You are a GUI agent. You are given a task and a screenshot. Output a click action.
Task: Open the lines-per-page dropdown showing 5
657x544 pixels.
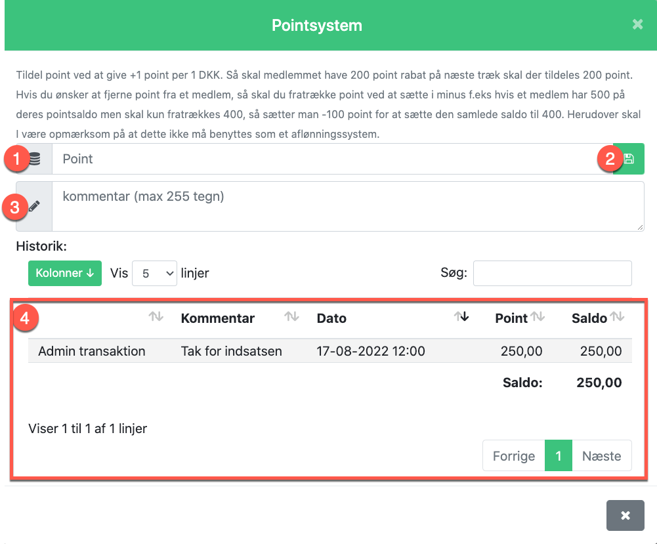click(x=154, y=273)
